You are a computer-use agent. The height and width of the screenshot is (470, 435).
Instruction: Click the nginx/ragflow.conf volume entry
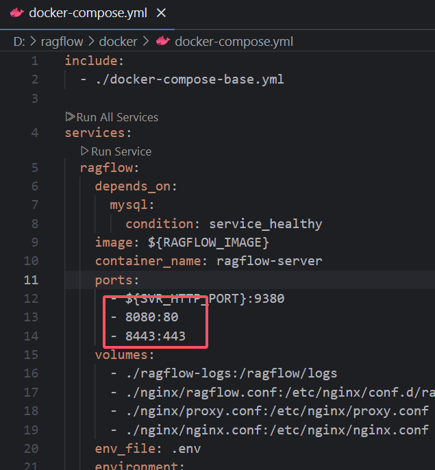click(x=280, y=393)
